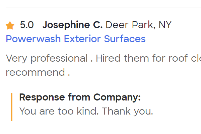Click the Deer Park, NY location
This screenshot has width=201, height=134.
[138, 25]
